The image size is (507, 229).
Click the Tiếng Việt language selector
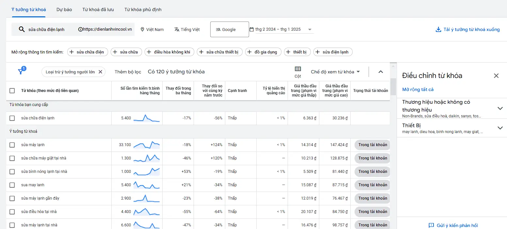point(187,29)
